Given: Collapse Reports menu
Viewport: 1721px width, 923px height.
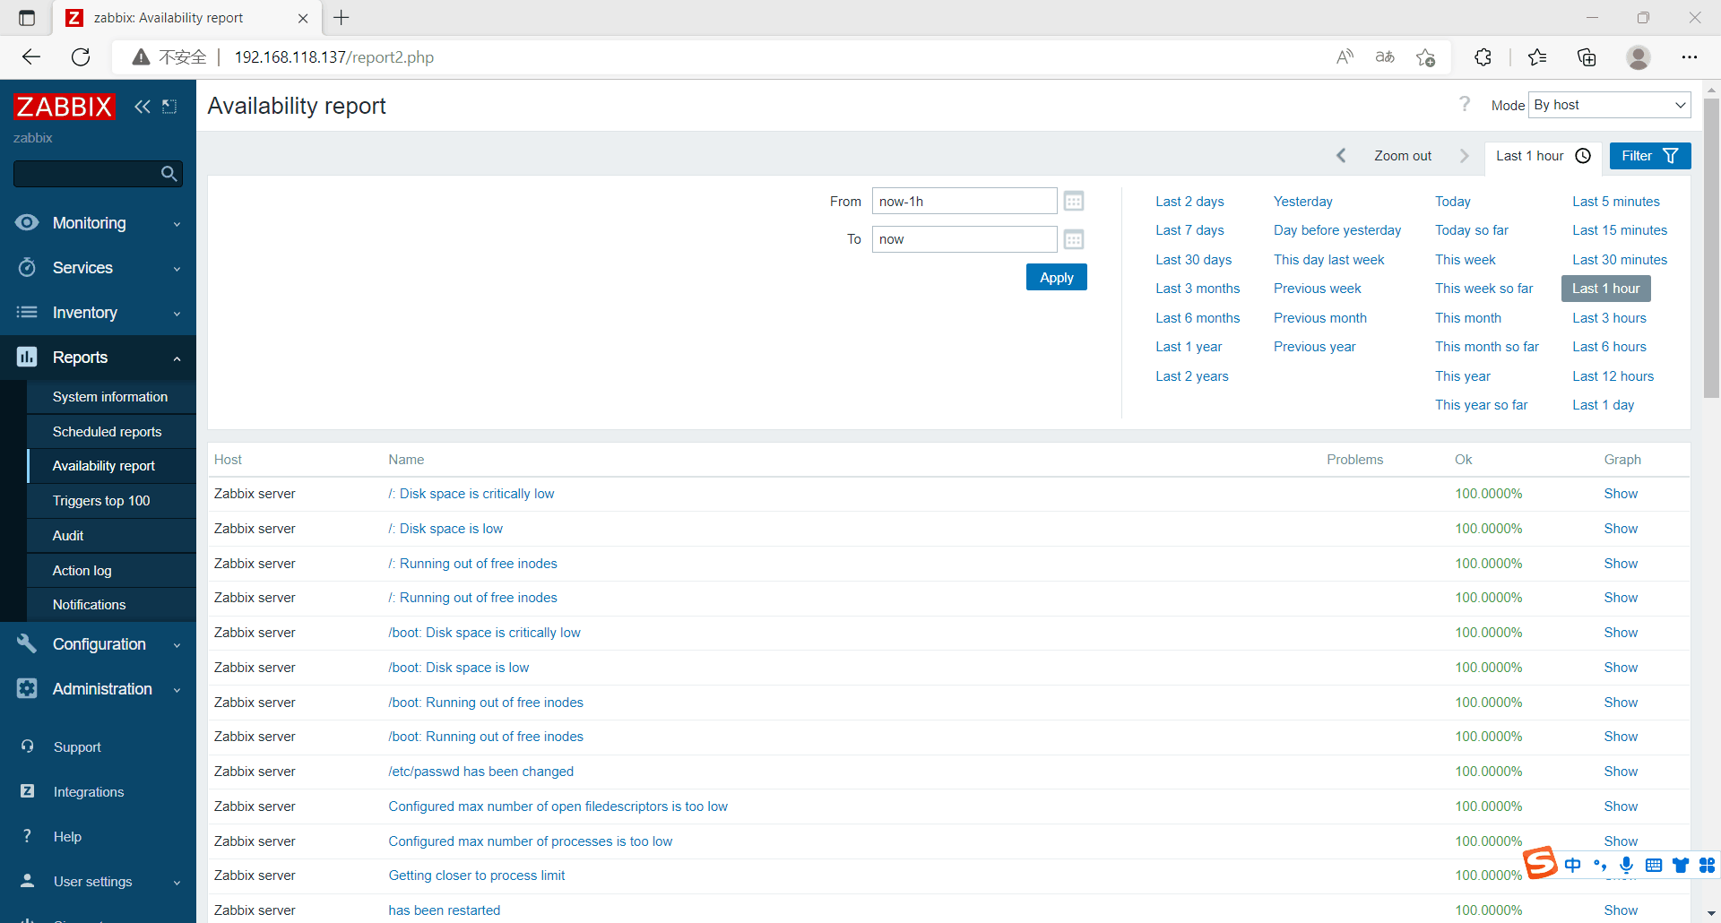Looking at the screenshot, I should (98, 358).
